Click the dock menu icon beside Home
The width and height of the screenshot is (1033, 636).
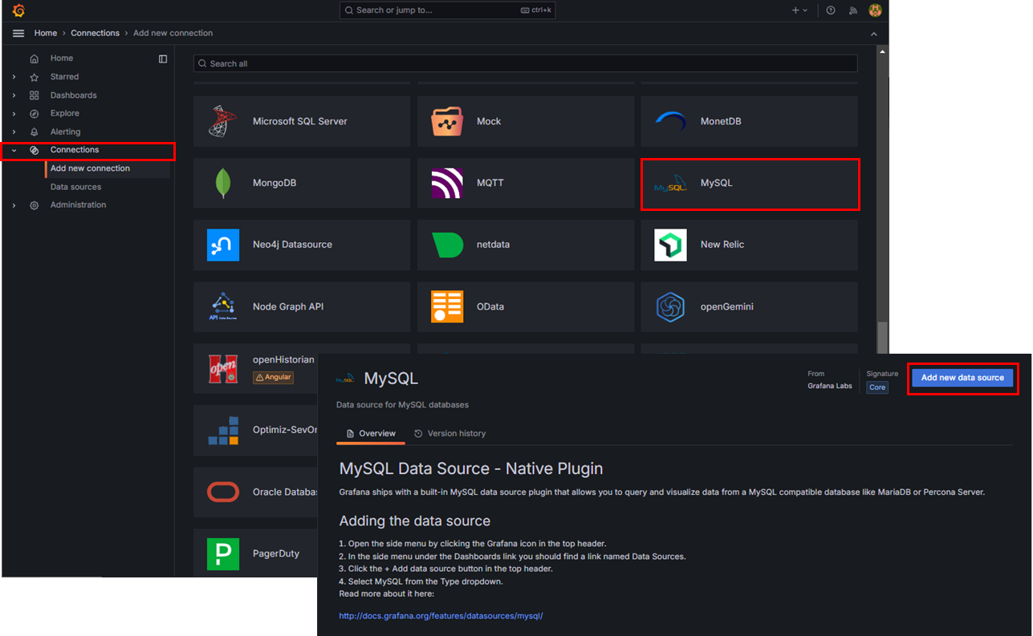click(x=163, y=59)
